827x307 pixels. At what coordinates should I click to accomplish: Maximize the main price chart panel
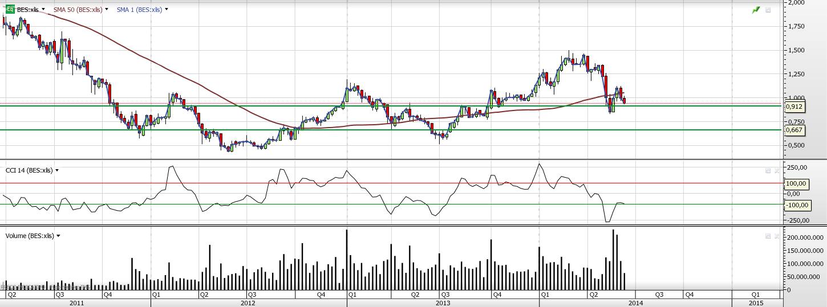click(x=768, y=10)
